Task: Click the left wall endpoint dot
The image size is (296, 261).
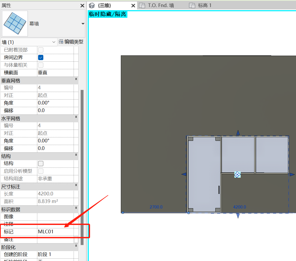Action: 123,213
